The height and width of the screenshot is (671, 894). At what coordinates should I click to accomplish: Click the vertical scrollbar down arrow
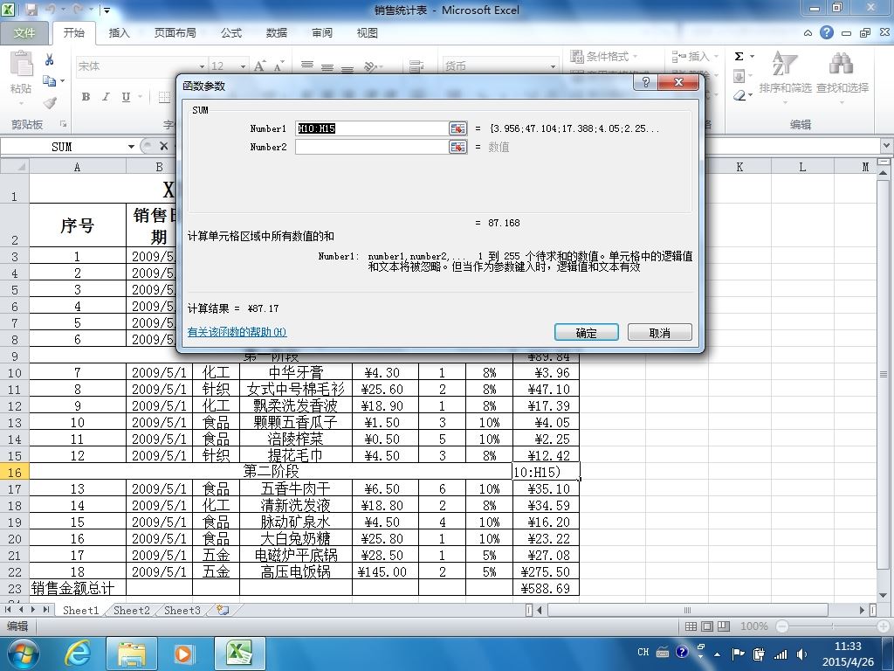884,595
